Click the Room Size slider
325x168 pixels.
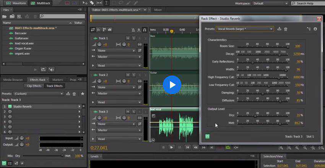point(263,46)
